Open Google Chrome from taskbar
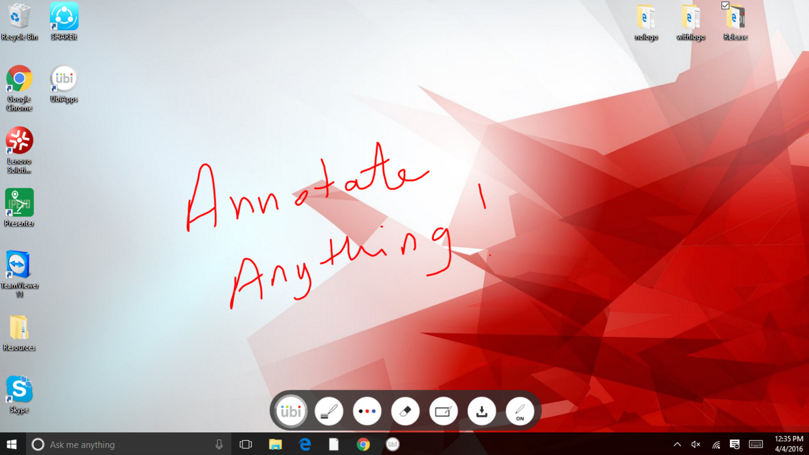The height and width of the screenshot is (455, 809). pos(363,445)
